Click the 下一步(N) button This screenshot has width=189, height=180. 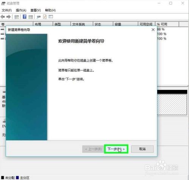pos(116,149)
